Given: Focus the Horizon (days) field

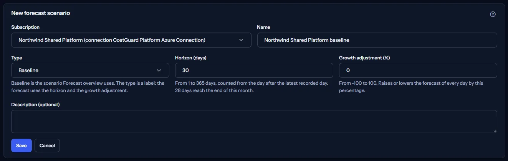Looking at the screenshot, I should point(254,71).
